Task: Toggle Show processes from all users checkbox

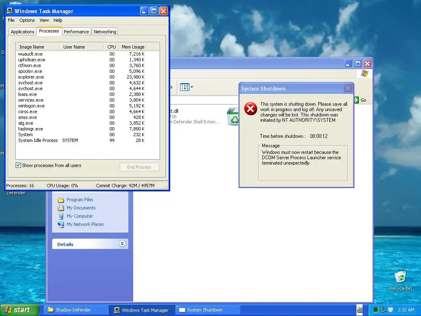Action: pyautogui.click(x=18, y=165)
